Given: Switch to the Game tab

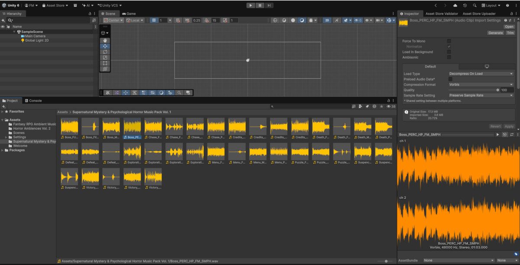Looking at the screenshot, I should (129, 14).
